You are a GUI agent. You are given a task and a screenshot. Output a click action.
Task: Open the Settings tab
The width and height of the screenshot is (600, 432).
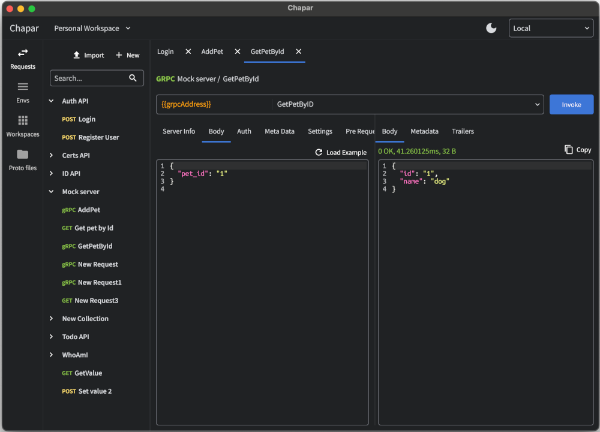coord(320,131)
